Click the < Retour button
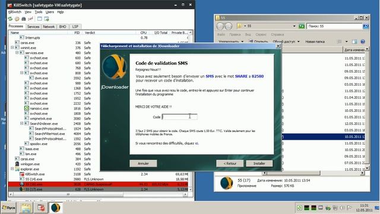380x214 pixels. point(230,163)
